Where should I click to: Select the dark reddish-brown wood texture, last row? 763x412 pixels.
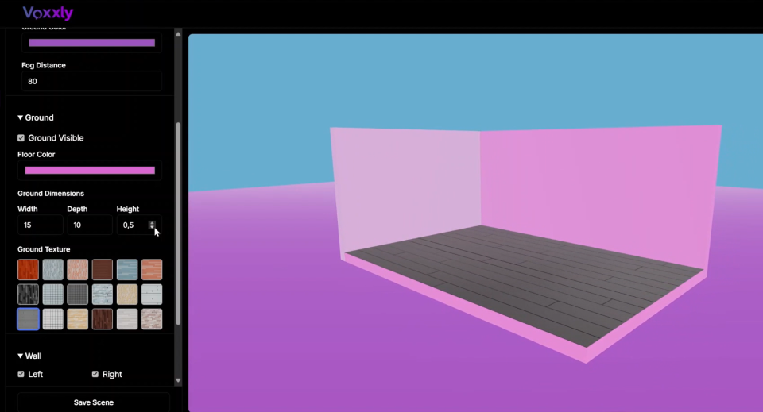(103, 319)
